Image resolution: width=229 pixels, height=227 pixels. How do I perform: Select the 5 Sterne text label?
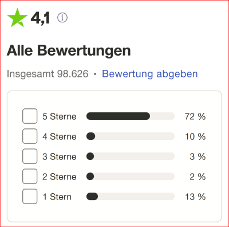pyautogui.click(x=60, y=116)
